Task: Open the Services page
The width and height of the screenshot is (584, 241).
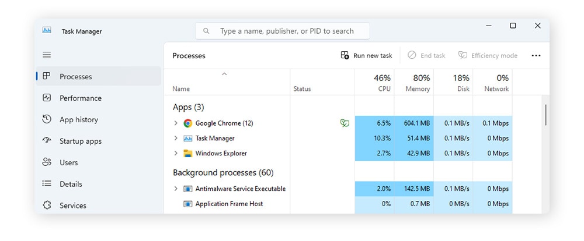Action: point(98,205)
